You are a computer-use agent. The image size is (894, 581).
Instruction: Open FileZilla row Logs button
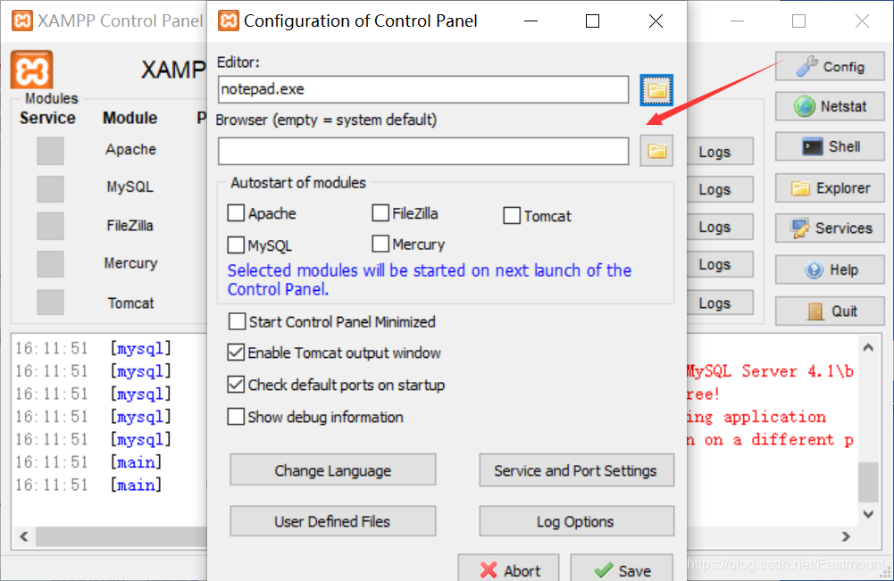[x=720, y=227]
